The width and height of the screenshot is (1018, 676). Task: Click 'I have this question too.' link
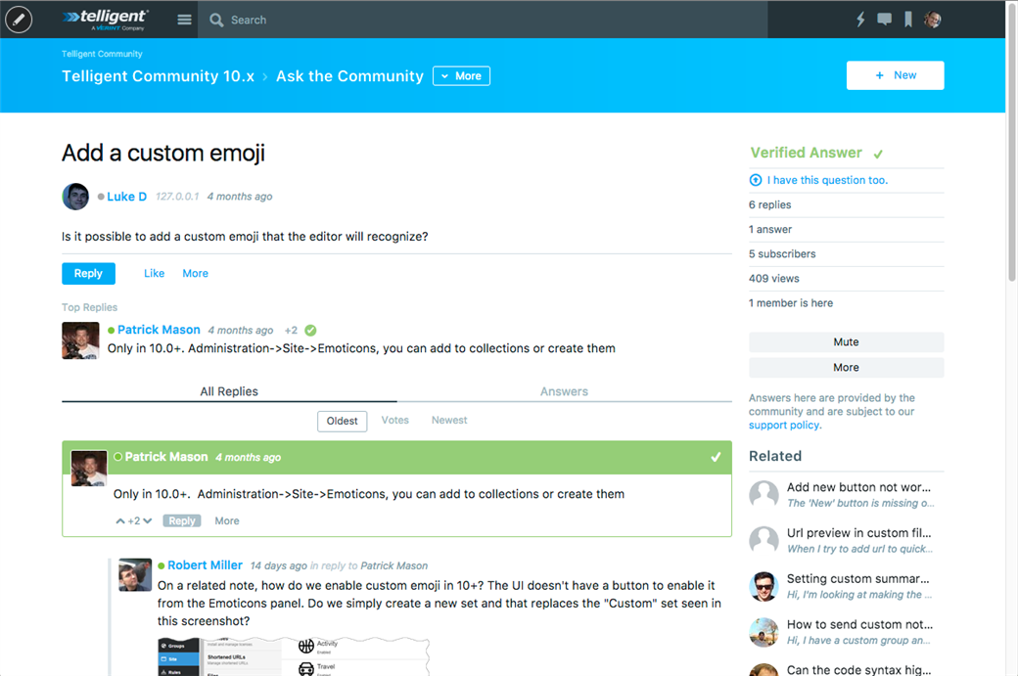click(x=827, y=180)
